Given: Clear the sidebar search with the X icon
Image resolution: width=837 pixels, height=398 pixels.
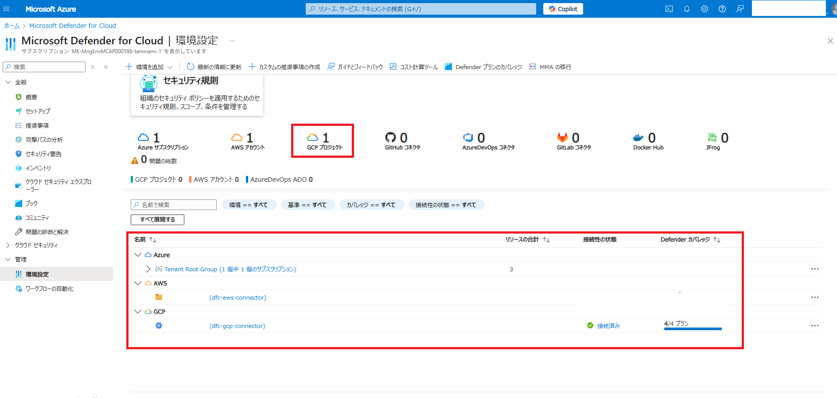Looking at the screenshot, I should [x=93, y=67].
